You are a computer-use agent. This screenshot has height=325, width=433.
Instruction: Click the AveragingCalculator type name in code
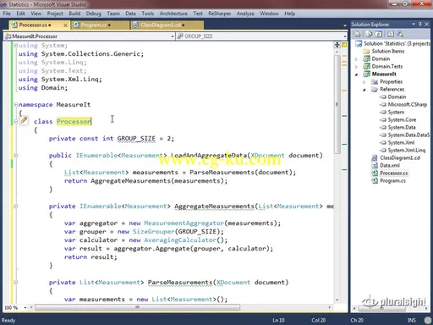click(x=180, y=240)
